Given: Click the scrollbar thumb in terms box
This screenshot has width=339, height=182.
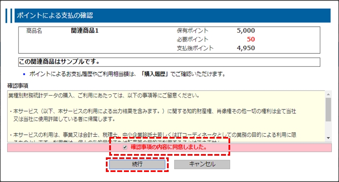Looking at the screenshot, I should (329, 109).
